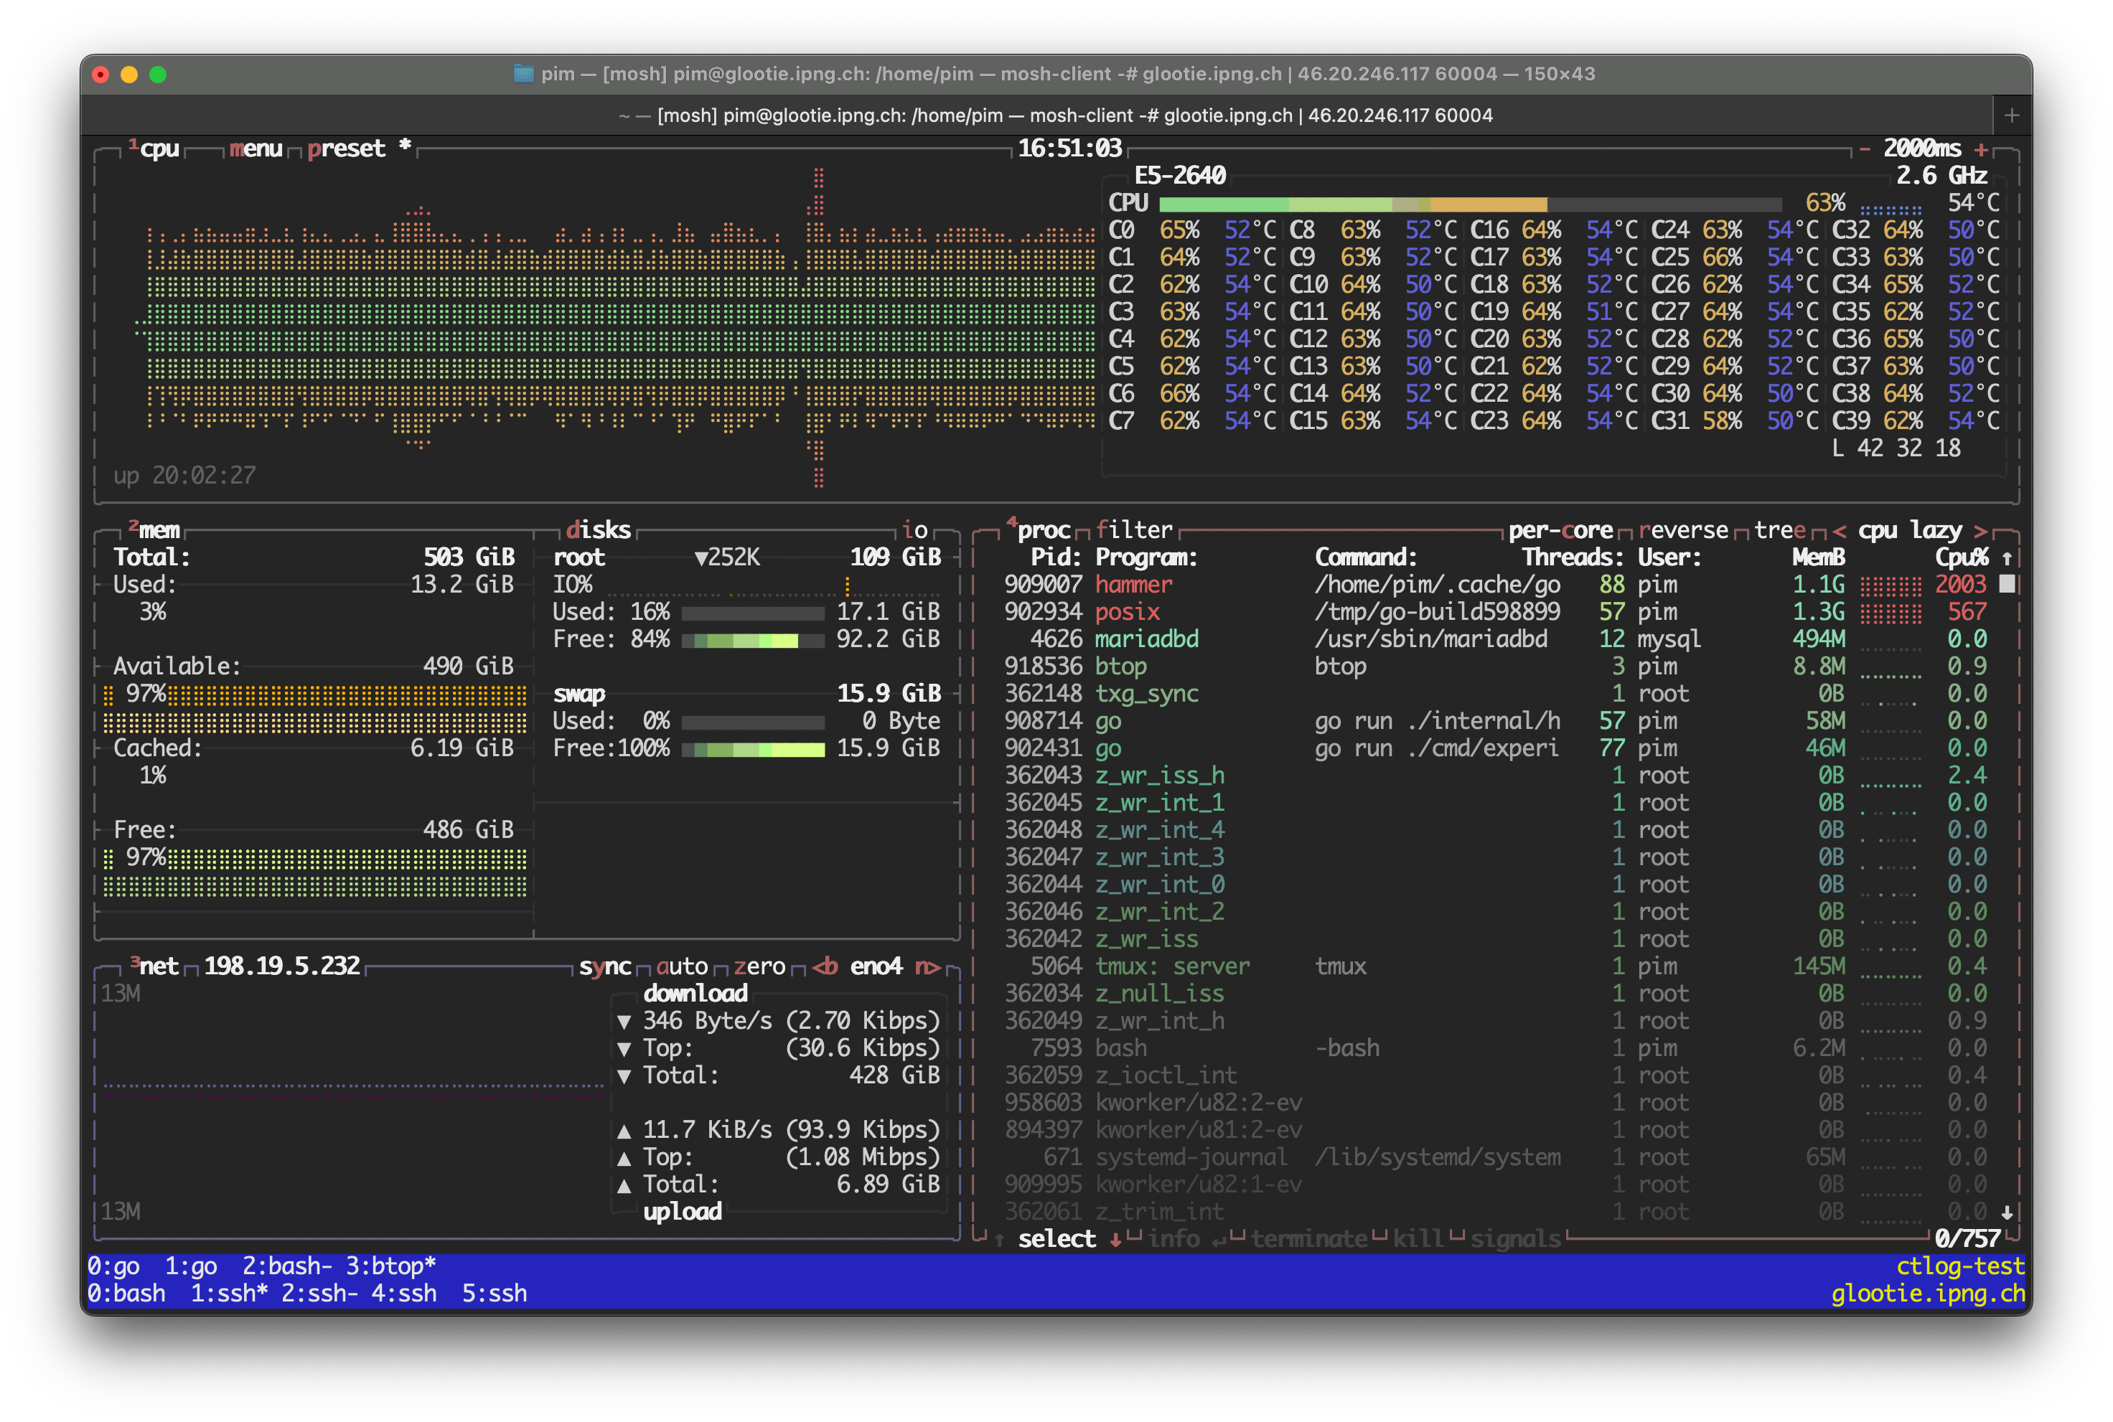Click the net sync option

coord(605,966)
